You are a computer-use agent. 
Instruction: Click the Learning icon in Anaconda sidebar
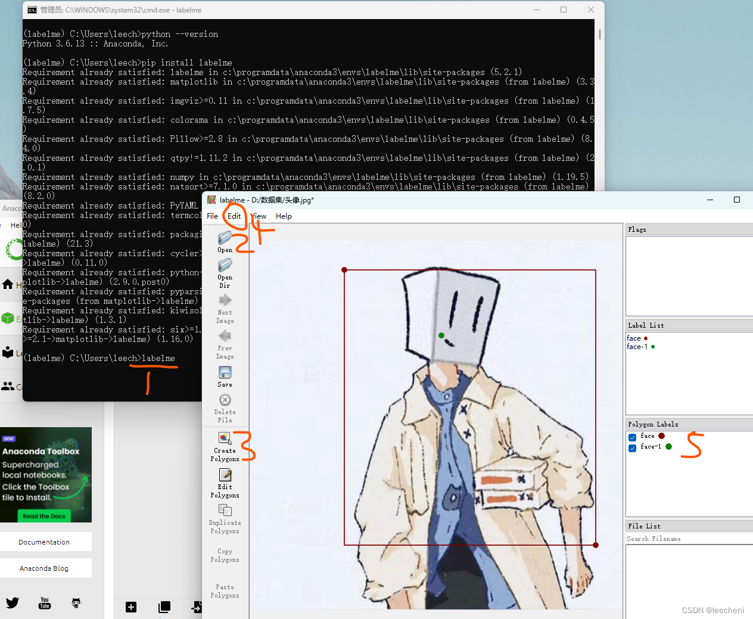8,353
